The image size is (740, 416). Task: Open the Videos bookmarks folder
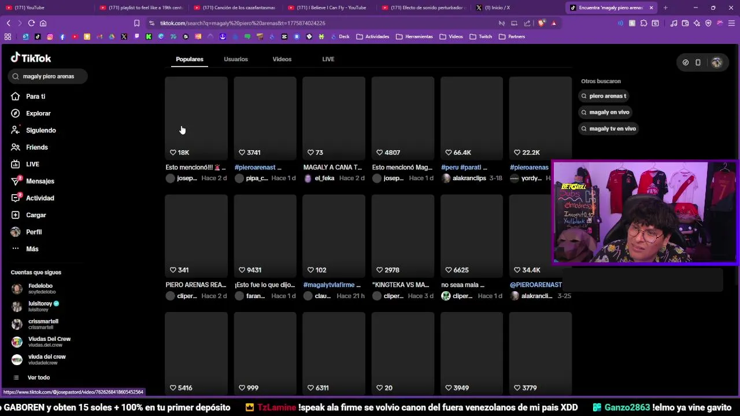[x=451, y=36]
